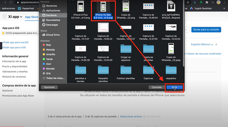Viewport: 228px width, 127px height.
Task: Open Historial de versiones
Action: (x=14, y=77)
